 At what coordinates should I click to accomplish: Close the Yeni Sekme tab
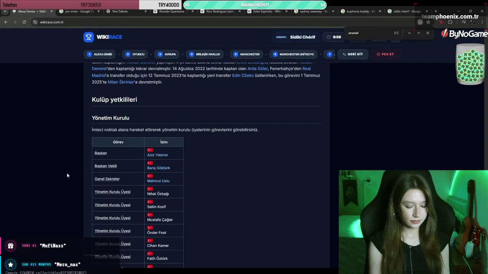(145, 11)
